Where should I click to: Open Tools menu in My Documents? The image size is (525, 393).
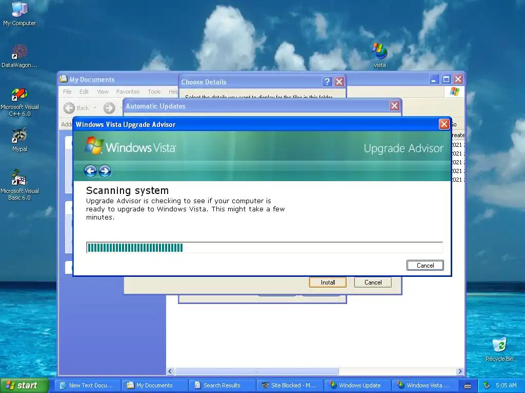click(154, 92)
